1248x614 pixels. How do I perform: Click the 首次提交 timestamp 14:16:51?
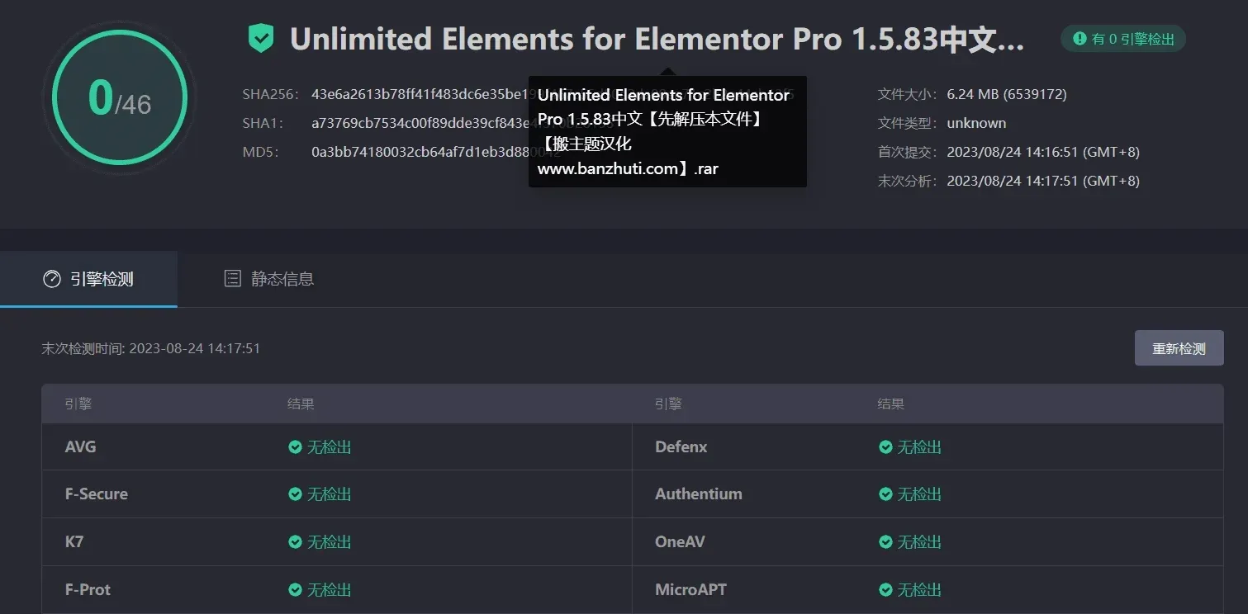point(1043,152)
